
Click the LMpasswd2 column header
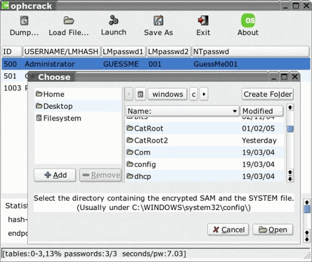(168, 51)
